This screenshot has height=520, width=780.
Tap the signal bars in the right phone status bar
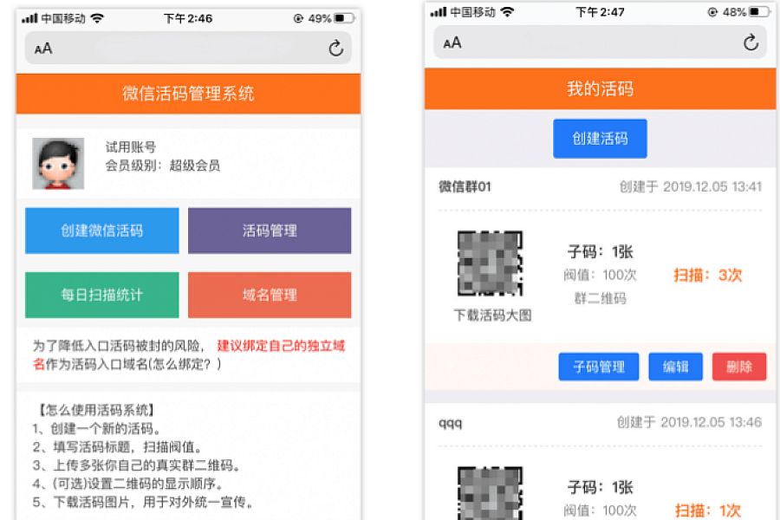[x=439, y=12]
